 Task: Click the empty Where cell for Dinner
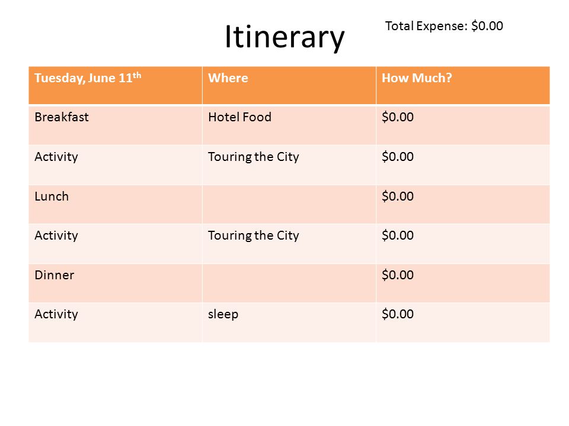[x=289, y=283]
